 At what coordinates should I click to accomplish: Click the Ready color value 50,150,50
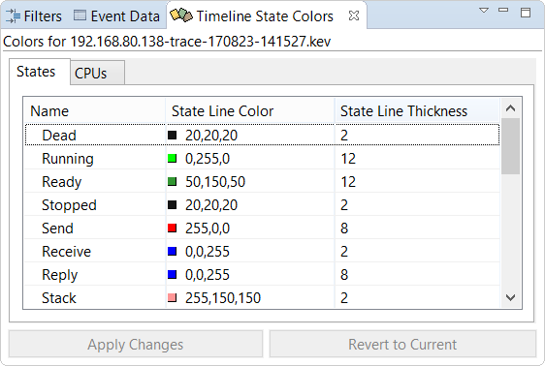[215, 182]
